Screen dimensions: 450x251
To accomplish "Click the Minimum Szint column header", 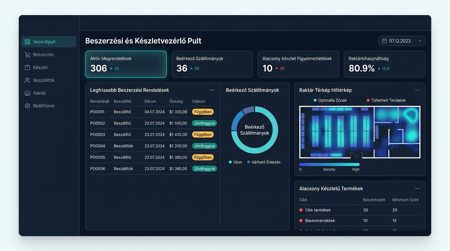I will point(406,200).
